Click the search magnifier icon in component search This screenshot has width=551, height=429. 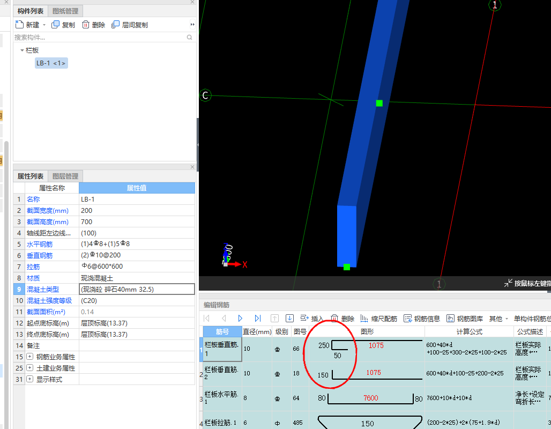[x=189, y=38]
